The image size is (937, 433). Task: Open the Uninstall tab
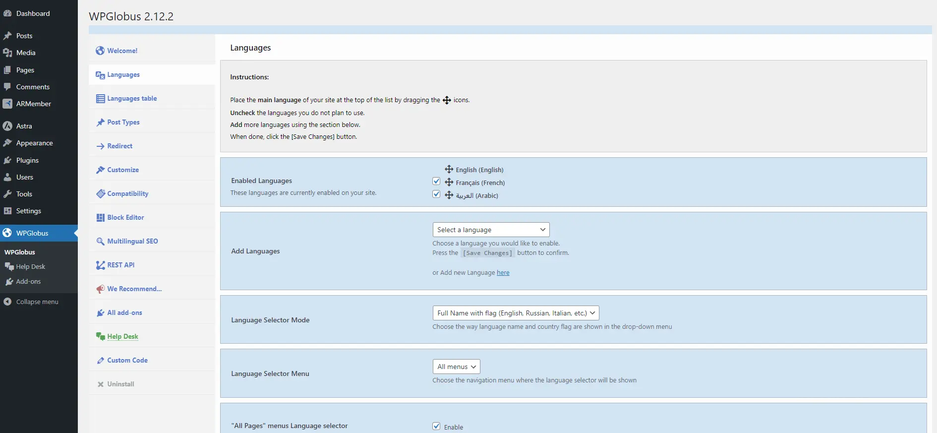(x=152, y=384)
